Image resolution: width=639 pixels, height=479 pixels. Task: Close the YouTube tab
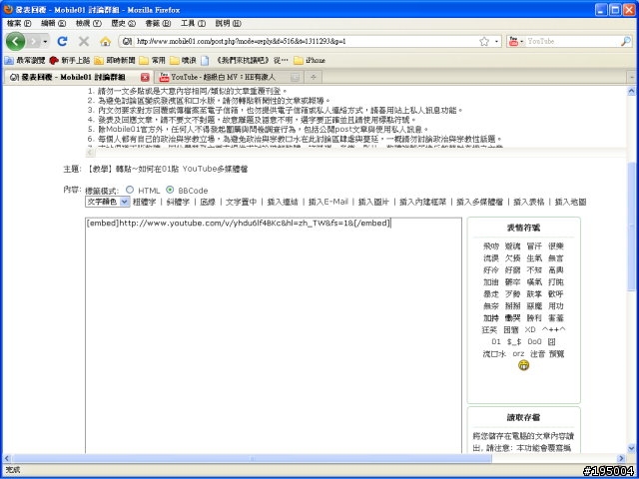(296, 77)
